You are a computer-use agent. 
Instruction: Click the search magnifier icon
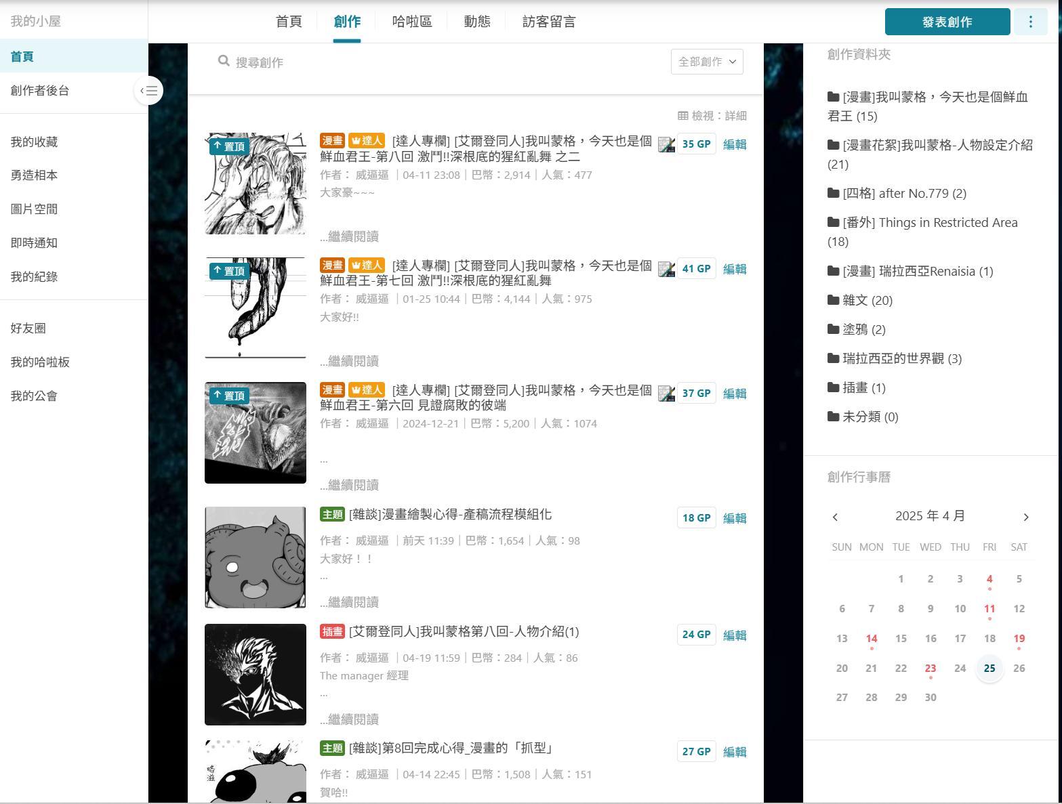(224, 61)
